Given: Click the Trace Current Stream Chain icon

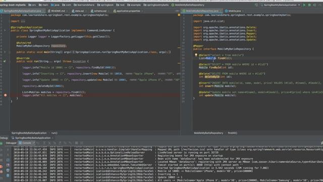Looking at the screenshot, I should (82, 143).
